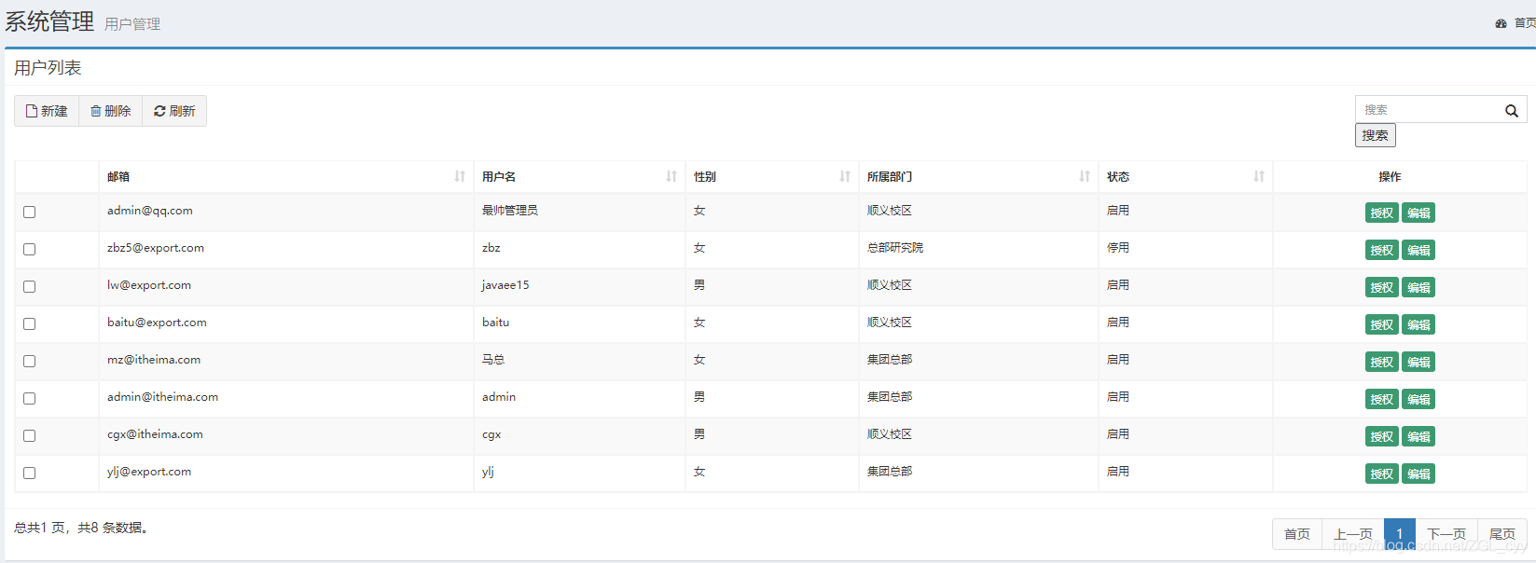Click 编辑 for the baitu@export.com row

[x=1418, y=324]
